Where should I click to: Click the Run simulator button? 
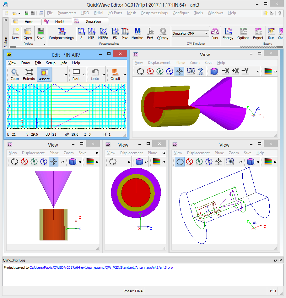(x=214, y=33)
